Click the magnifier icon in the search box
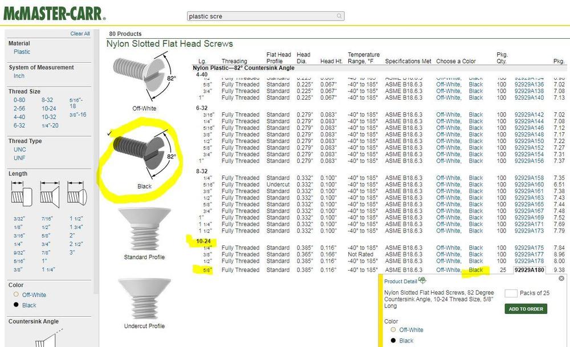 (339, 16)
